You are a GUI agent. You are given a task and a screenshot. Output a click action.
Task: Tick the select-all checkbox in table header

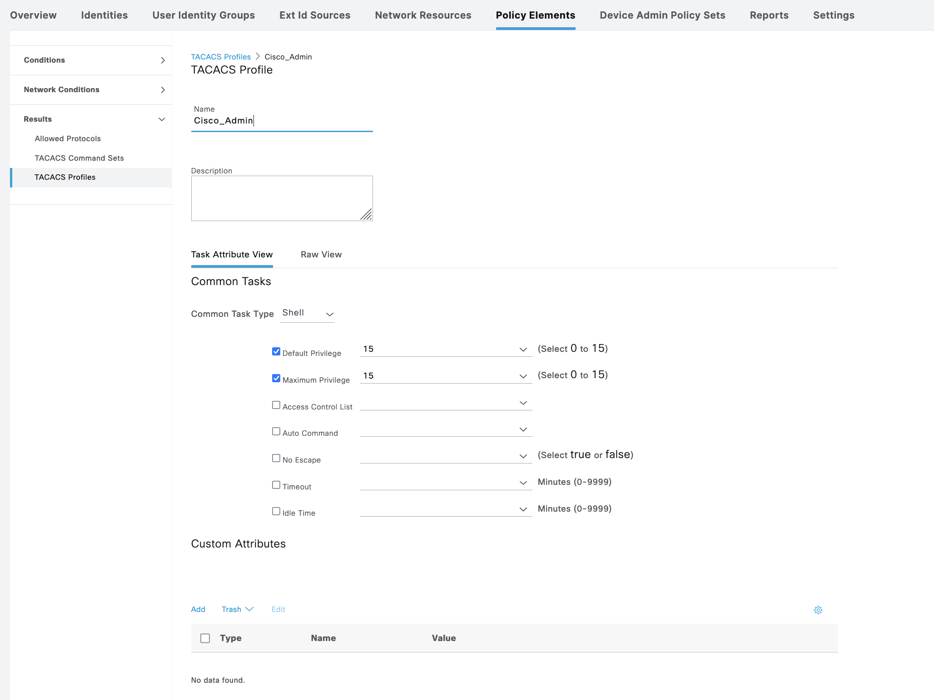coord(205,638)
